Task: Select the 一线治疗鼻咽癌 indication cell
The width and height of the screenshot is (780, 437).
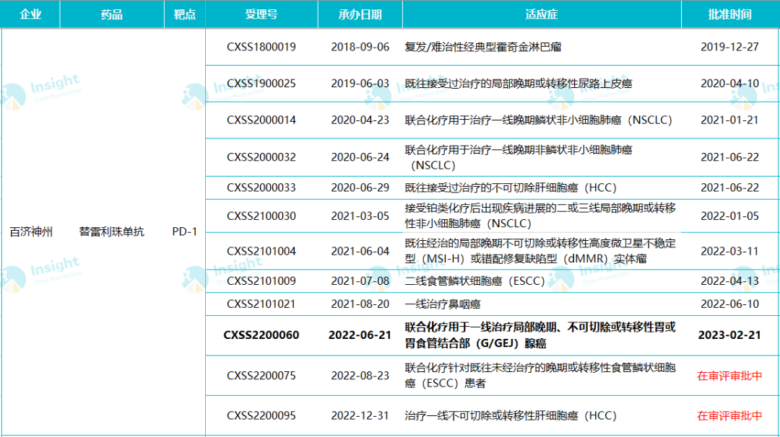Action: [442, 304]
